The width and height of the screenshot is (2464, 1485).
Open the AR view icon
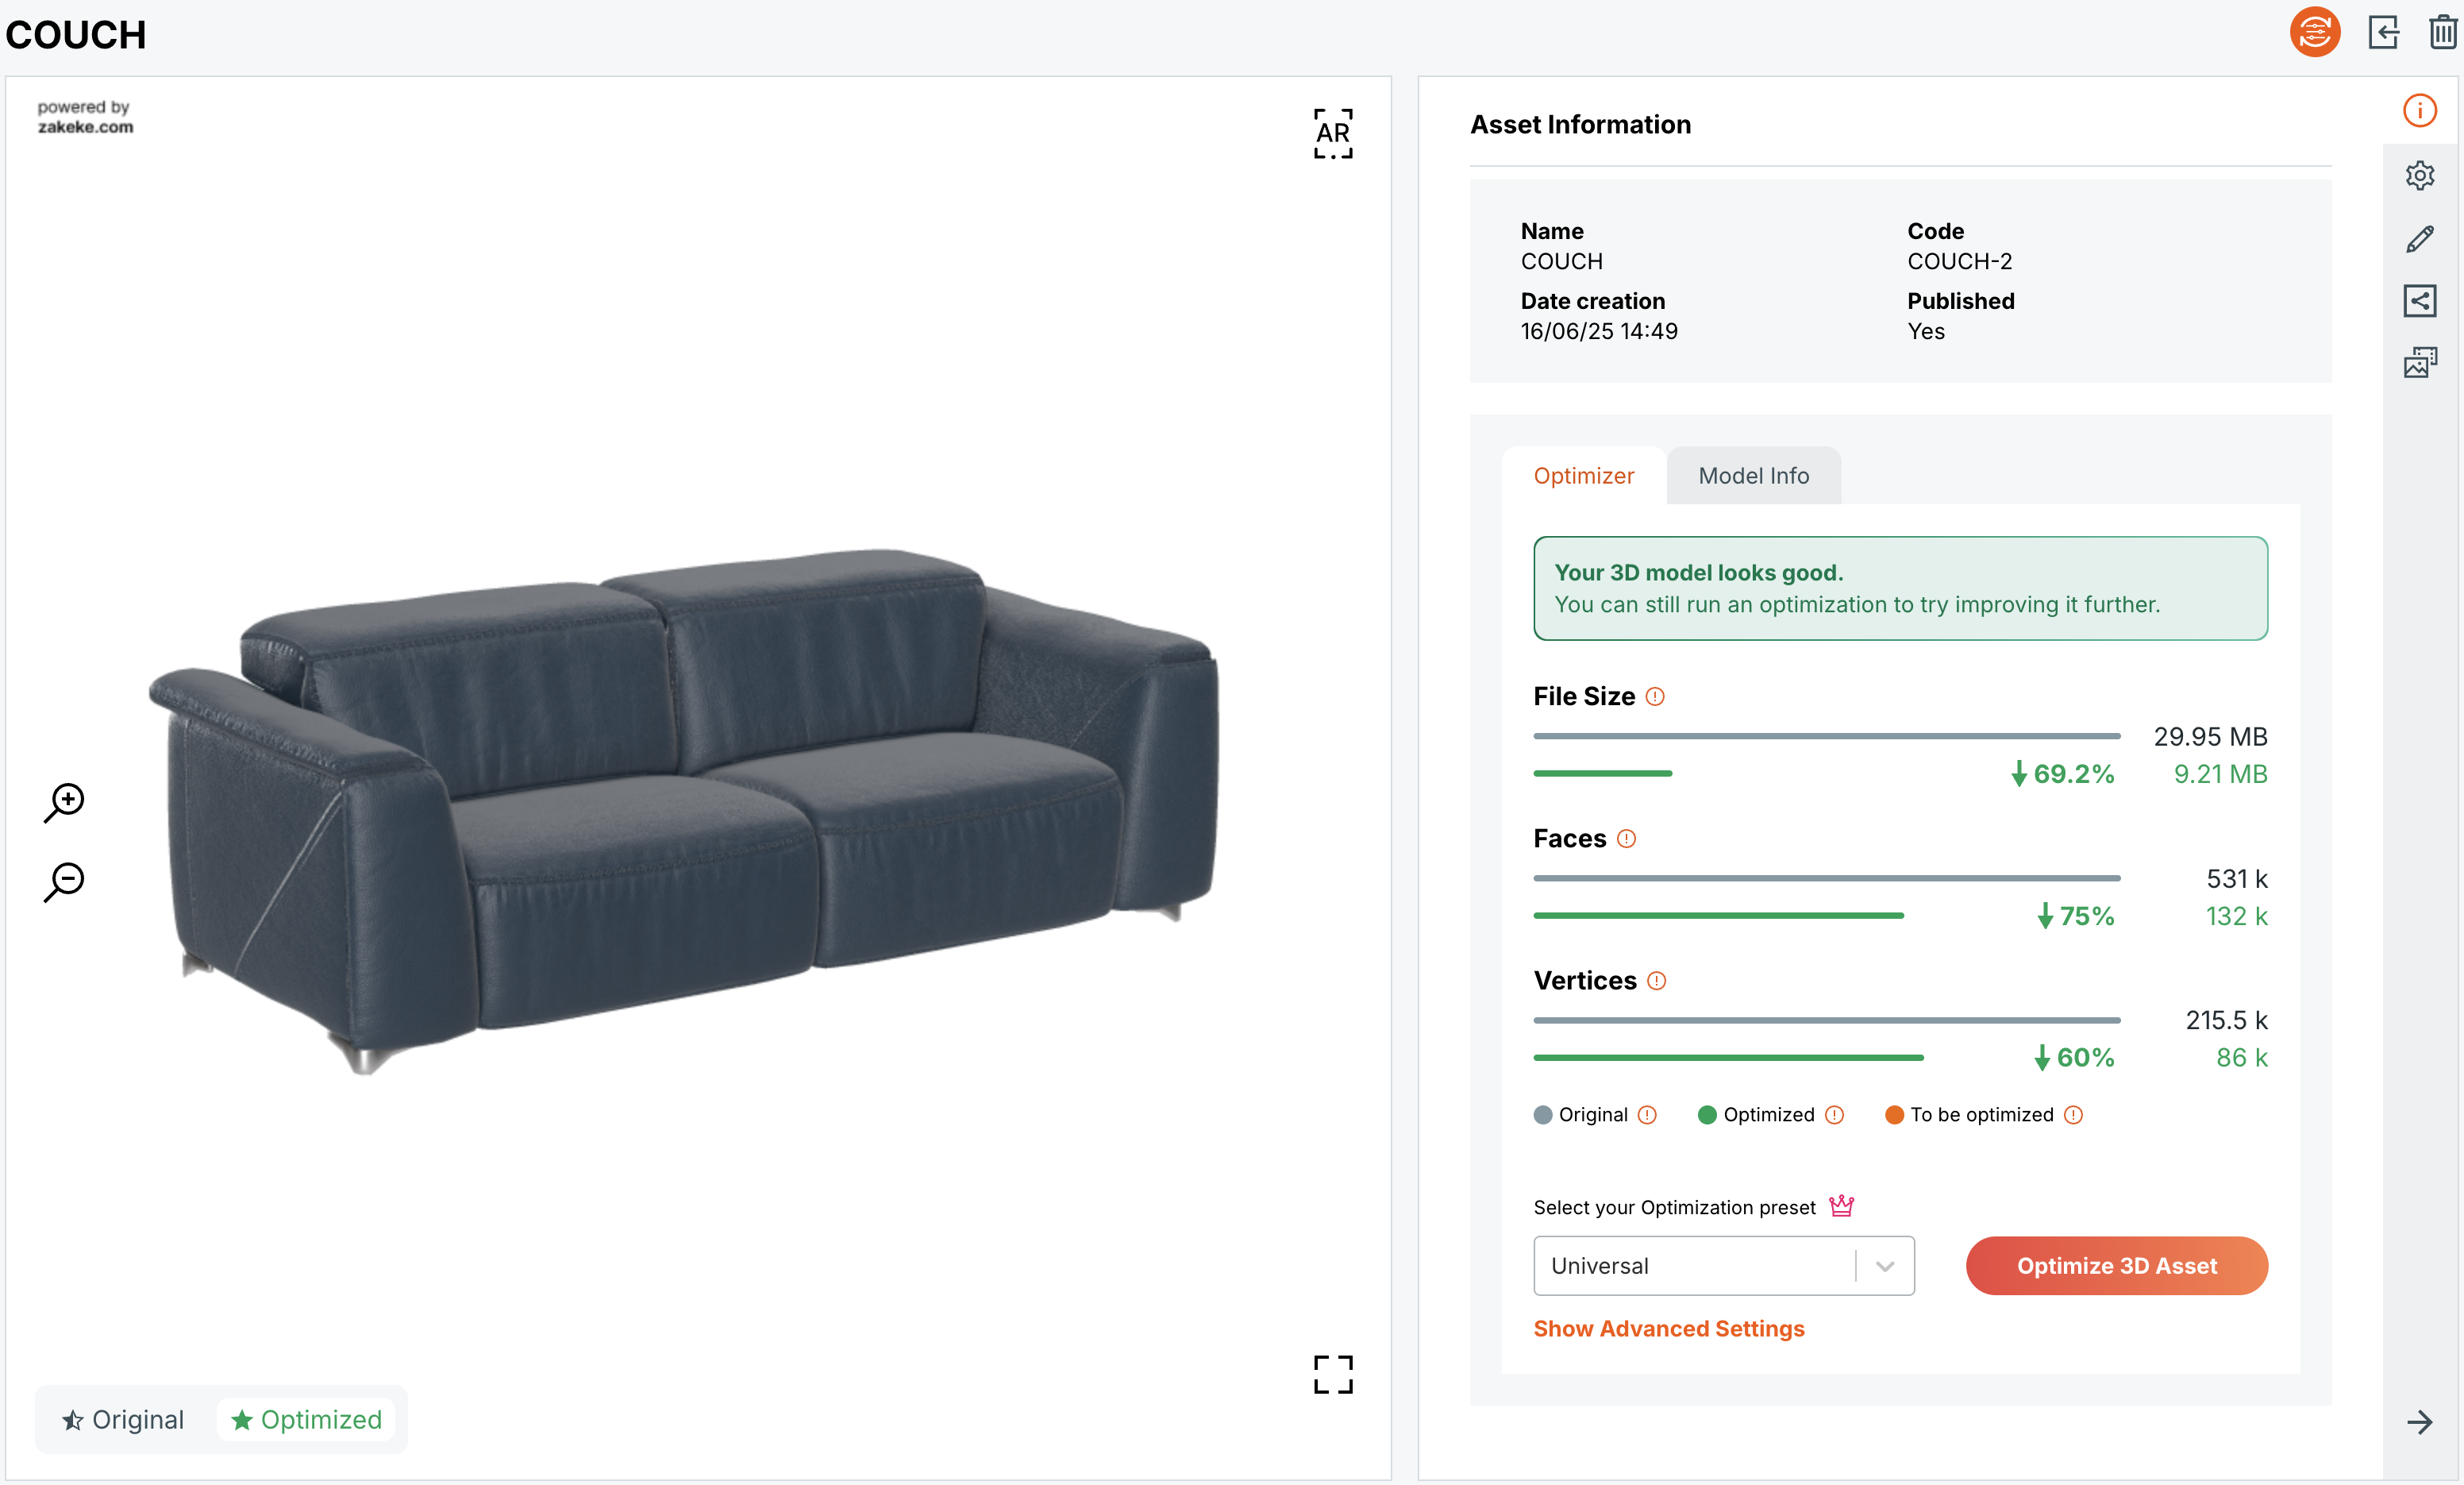(1333, 134)
